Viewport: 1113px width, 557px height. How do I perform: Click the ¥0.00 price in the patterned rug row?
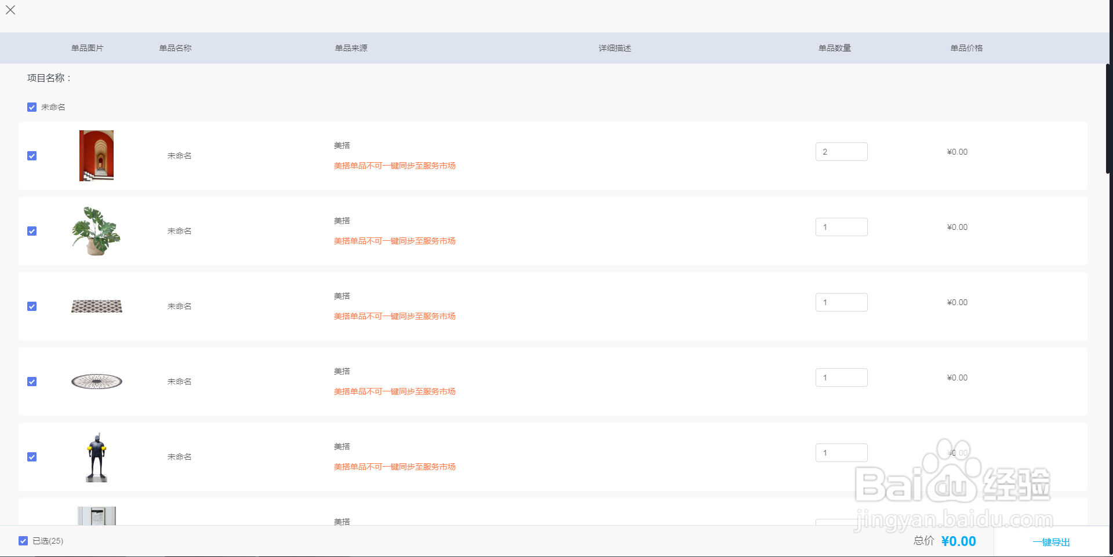957,302
